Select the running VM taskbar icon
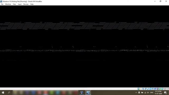Screen dimensions: 169x95 click(x=88, y=93)
